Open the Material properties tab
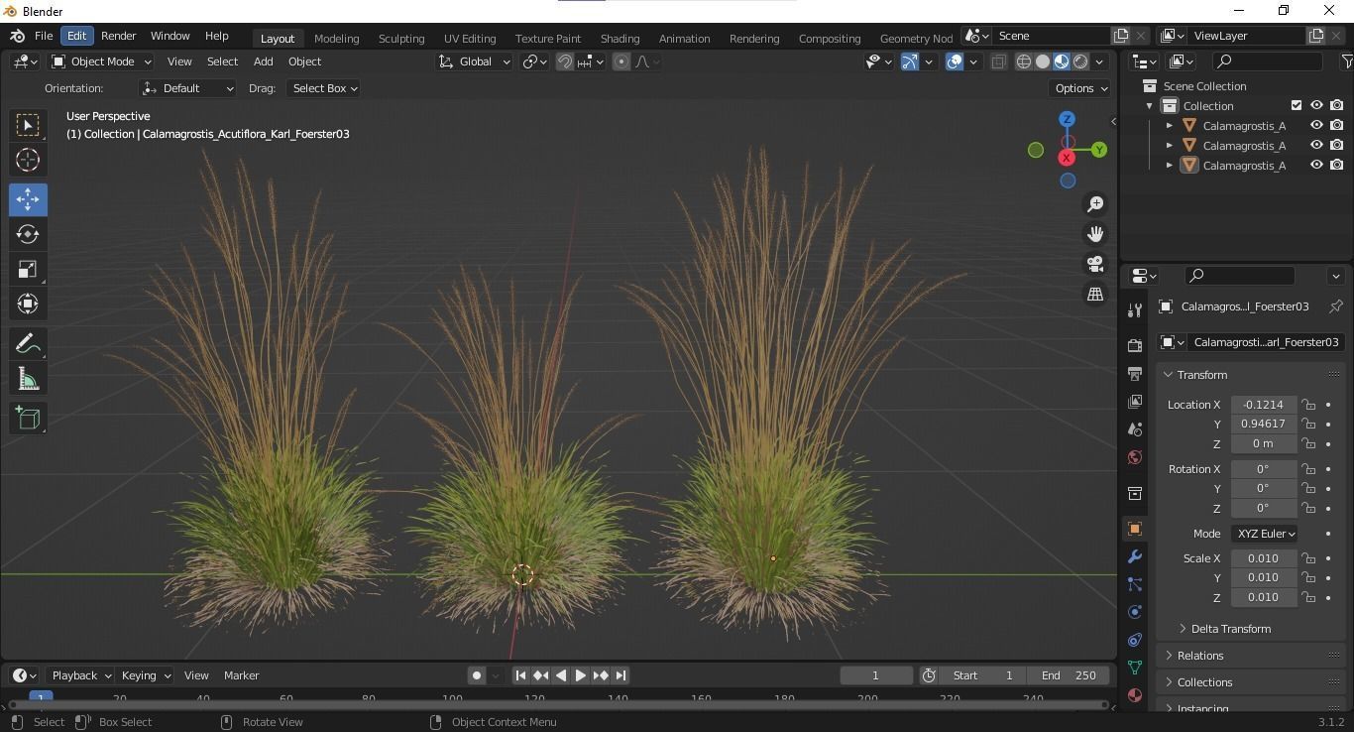 [x=1135, y=695]
